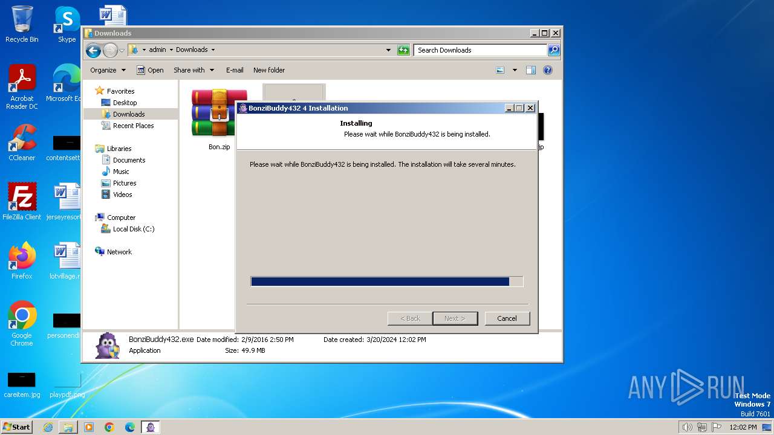Click the Date modified value in details pane
This screenshot has width=774, height=435.
[267, 340]
